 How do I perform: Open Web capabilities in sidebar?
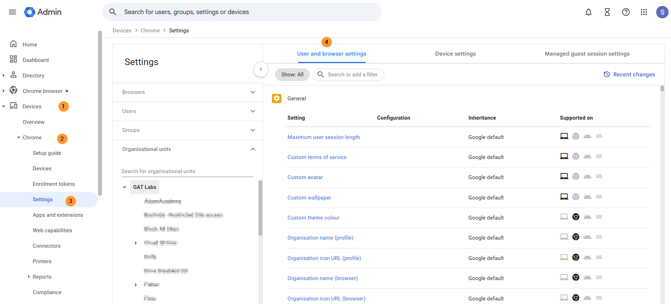coord(52,230)
